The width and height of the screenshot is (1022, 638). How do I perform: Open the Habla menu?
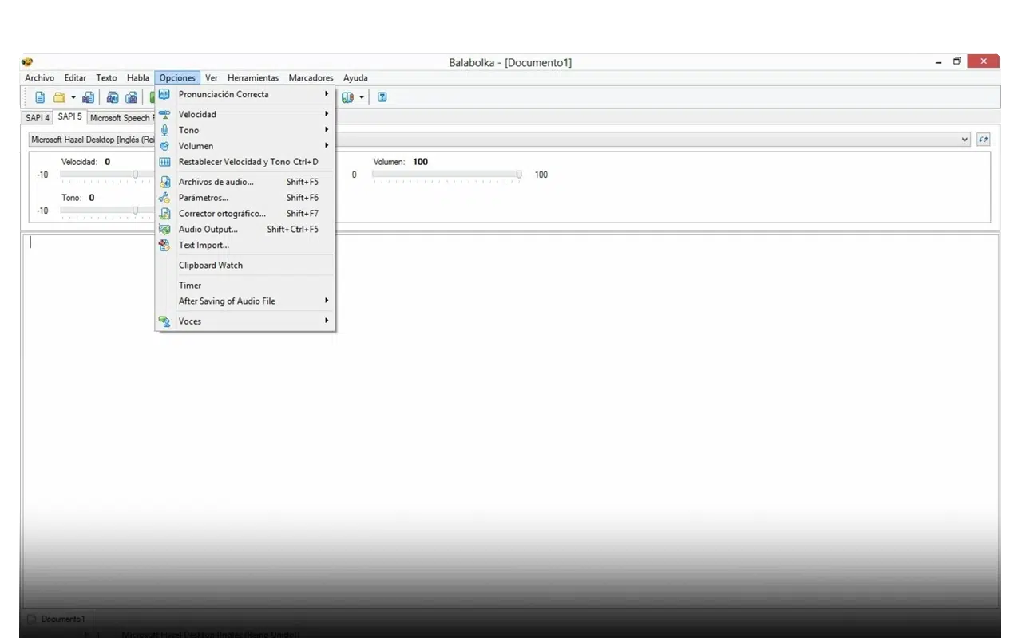click(x=138, y=78)
